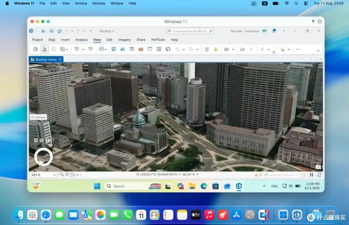Viewport: 349px width, 225px height.
Task: Expand the elevation 26.247 ft dropdown
Action: point(197,174)
